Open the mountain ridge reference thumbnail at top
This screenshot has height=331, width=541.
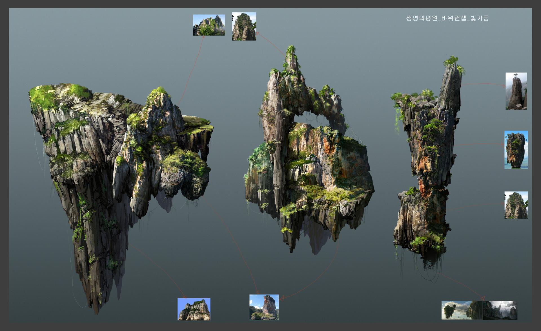pos(209,25)
